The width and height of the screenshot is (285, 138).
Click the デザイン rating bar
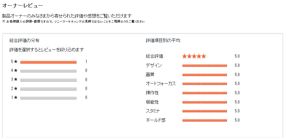pos(204,65)
